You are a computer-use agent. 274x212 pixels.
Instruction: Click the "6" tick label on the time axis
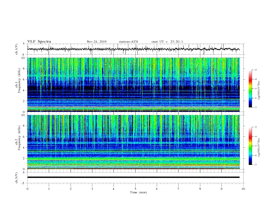[157, 189]
